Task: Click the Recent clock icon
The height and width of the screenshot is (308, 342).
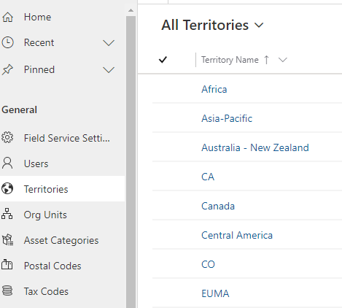Action: 7,42
